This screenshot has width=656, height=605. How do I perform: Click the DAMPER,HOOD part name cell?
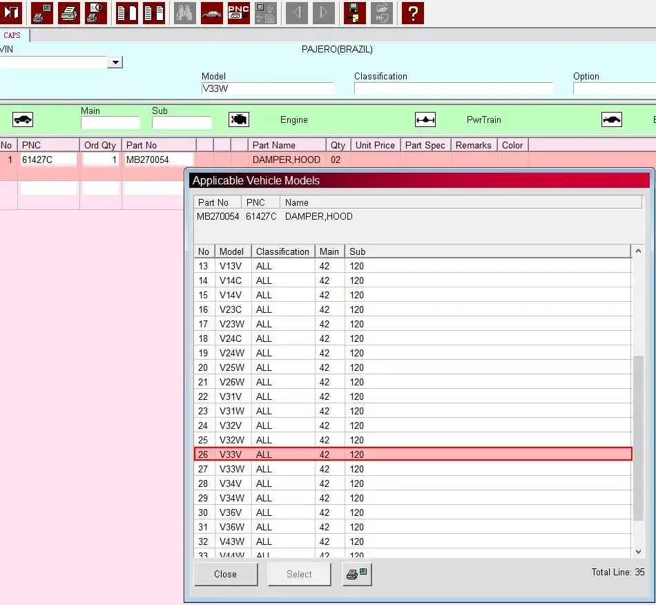click(x=287, y=160)
